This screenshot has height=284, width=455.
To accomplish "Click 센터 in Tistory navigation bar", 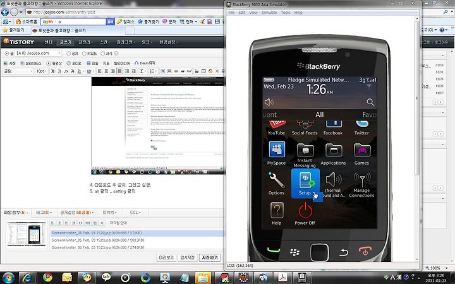I will 49,42.
